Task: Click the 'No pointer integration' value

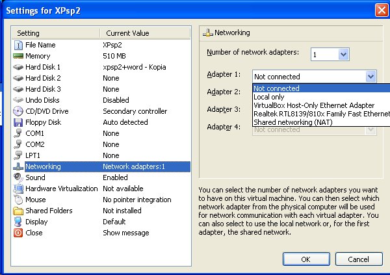Action: (x=137, y=200)
